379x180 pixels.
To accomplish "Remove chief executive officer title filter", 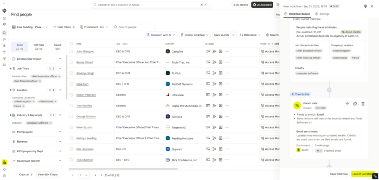I will pyautogui.click(x=59, y=76).
